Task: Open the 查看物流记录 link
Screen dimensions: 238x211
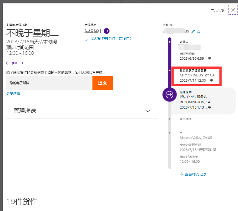Action: tap(196, 174)
